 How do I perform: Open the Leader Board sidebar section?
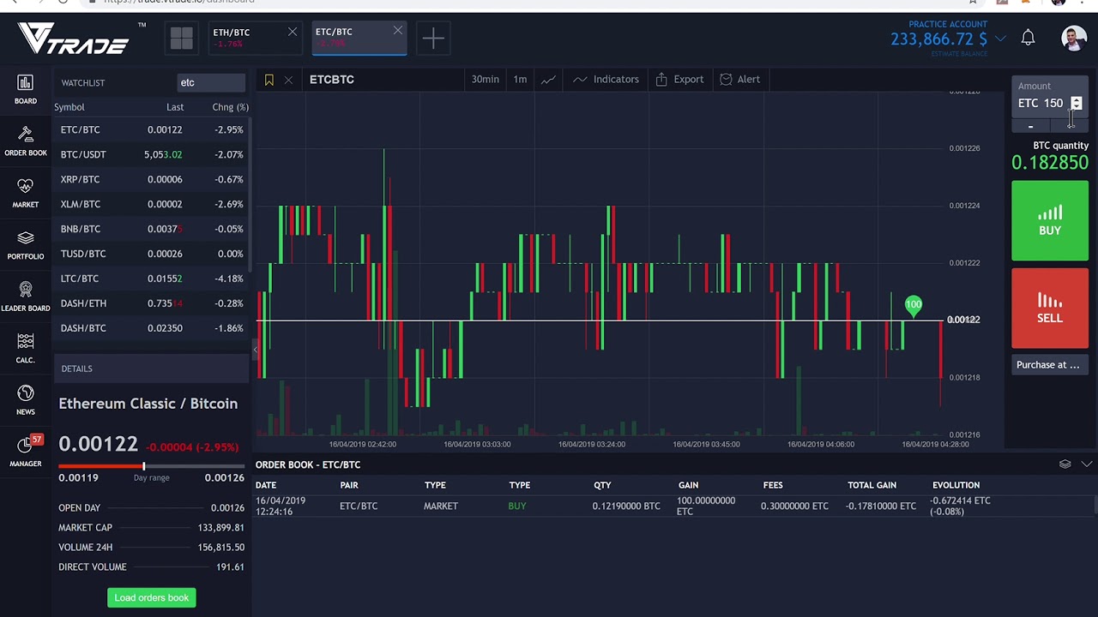tap(25, 297)
